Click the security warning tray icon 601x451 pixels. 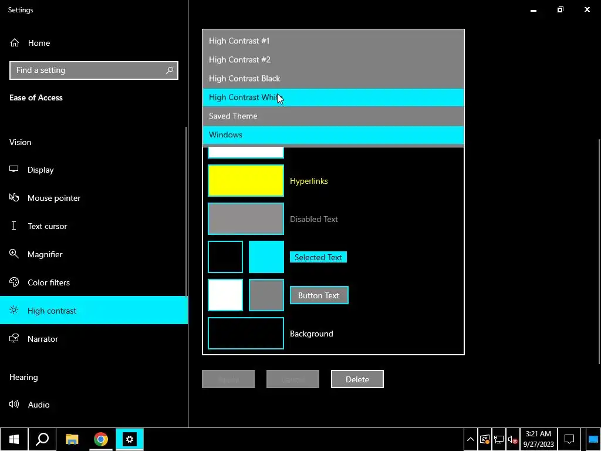pos(485,439)
